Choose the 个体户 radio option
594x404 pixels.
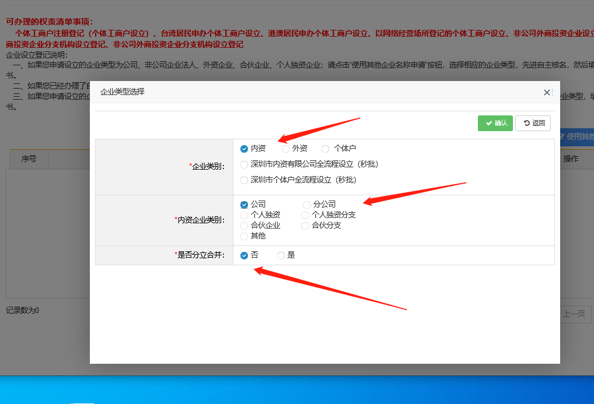point(325,149)
